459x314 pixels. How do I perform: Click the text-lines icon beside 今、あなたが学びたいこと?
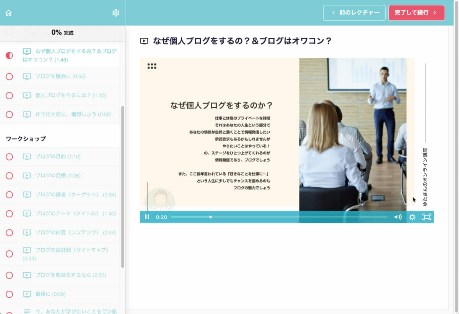point(27,311)
